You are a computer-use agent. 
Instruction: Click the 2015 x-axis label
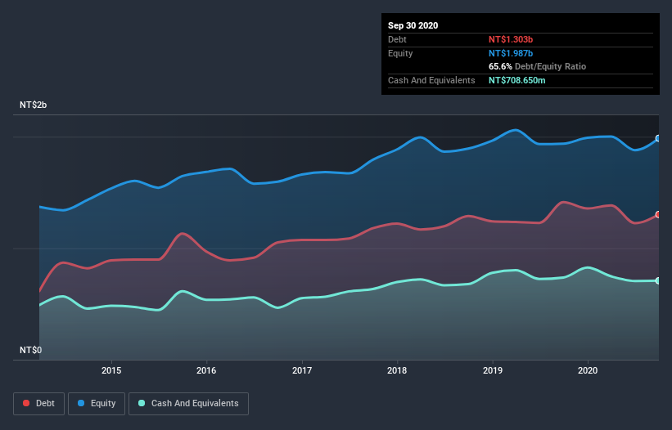(111, 370)
